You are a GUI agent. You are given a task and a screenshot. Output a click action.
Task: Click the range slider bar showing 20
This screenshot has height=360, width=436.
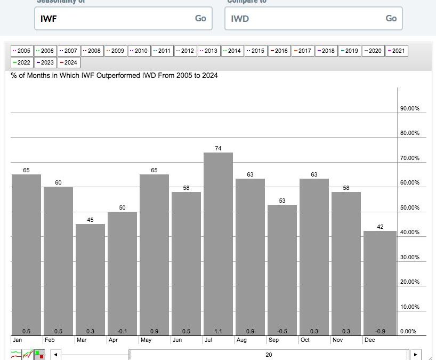(269, 355)
